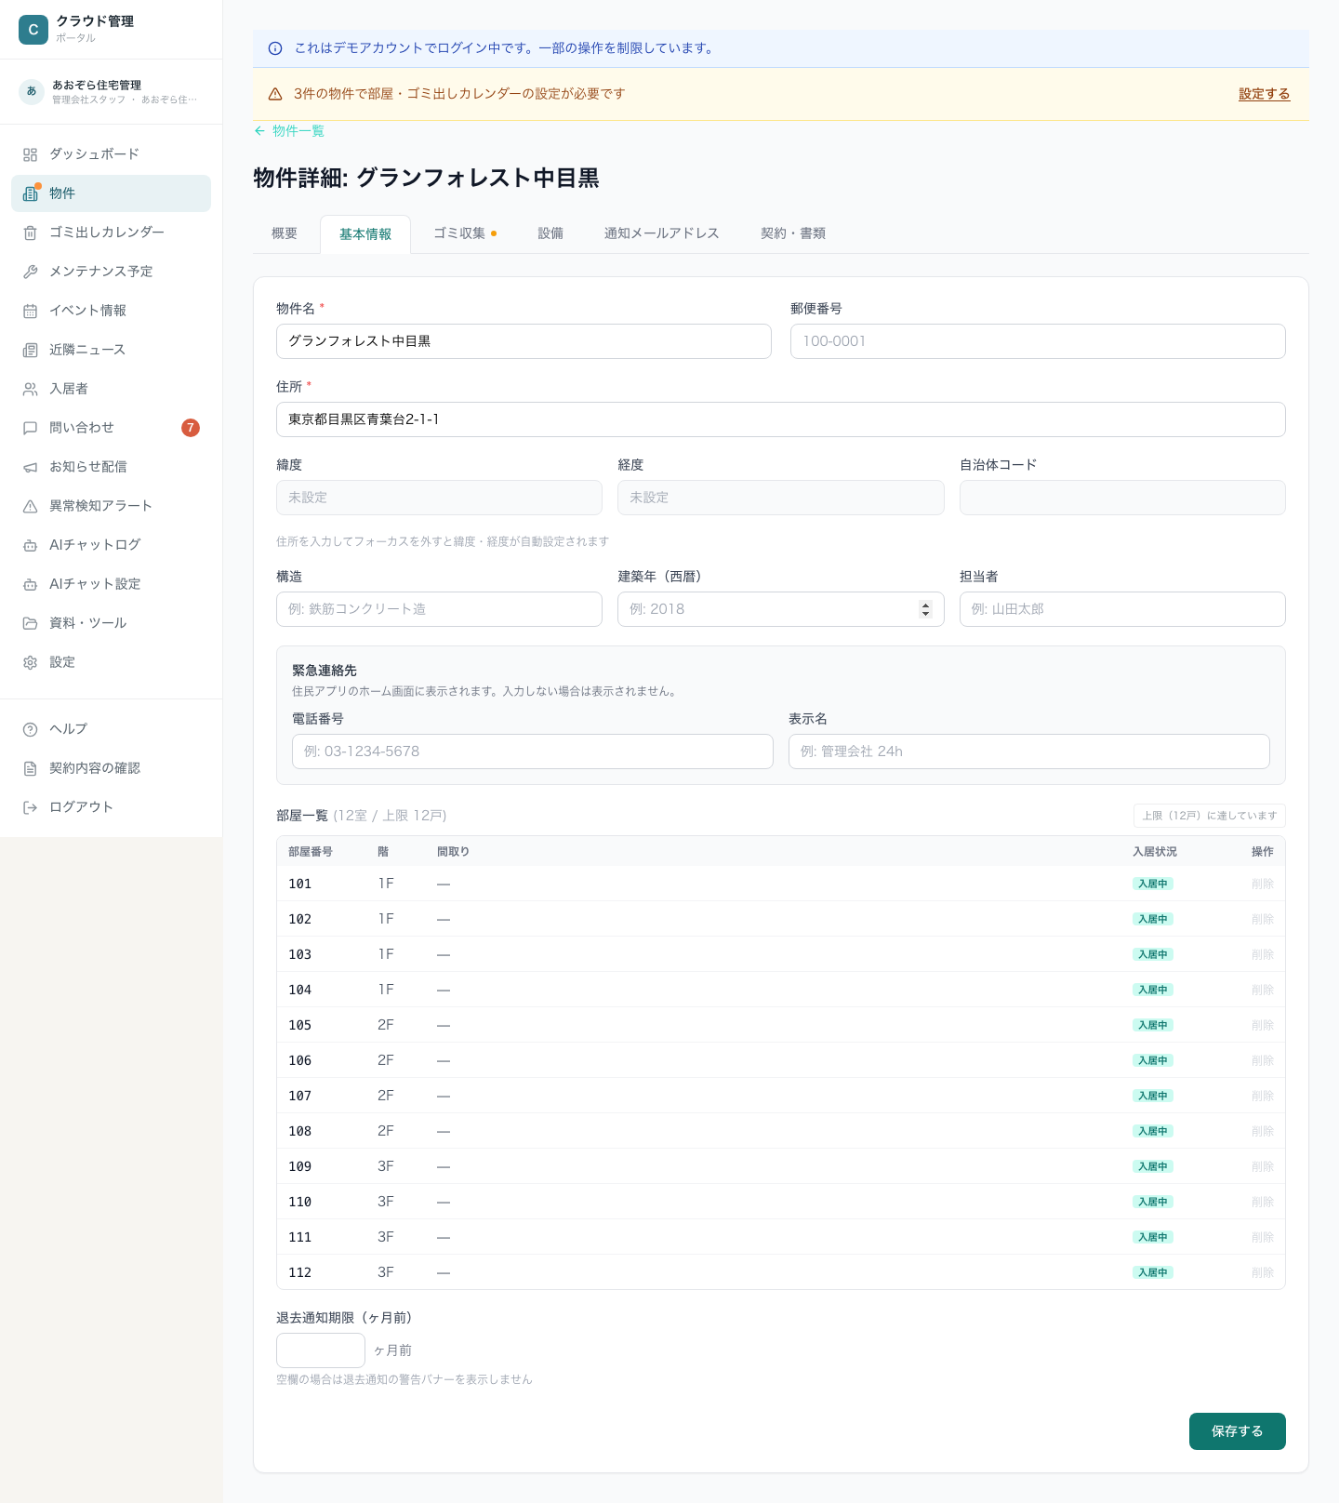Switch to the 概要 tab
This screenshot has height=1503, width=1339.
click(x=285, y=233)
